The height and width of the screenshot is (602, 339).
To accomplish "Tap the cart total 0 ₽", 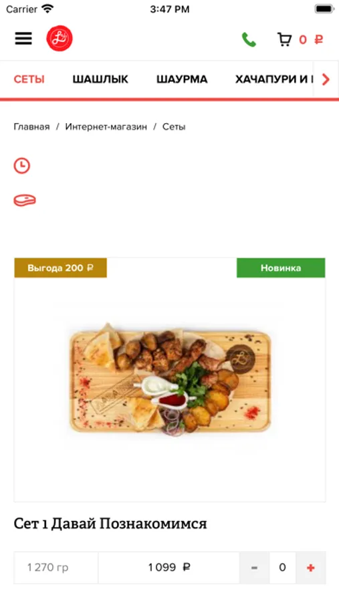I will [x=311, y=39].
